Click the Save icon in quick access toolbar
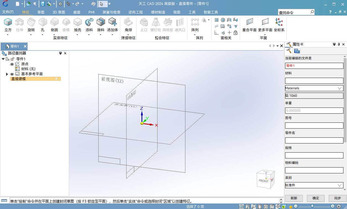The height and width of the screenshot is (209, 347). [43, 4]
